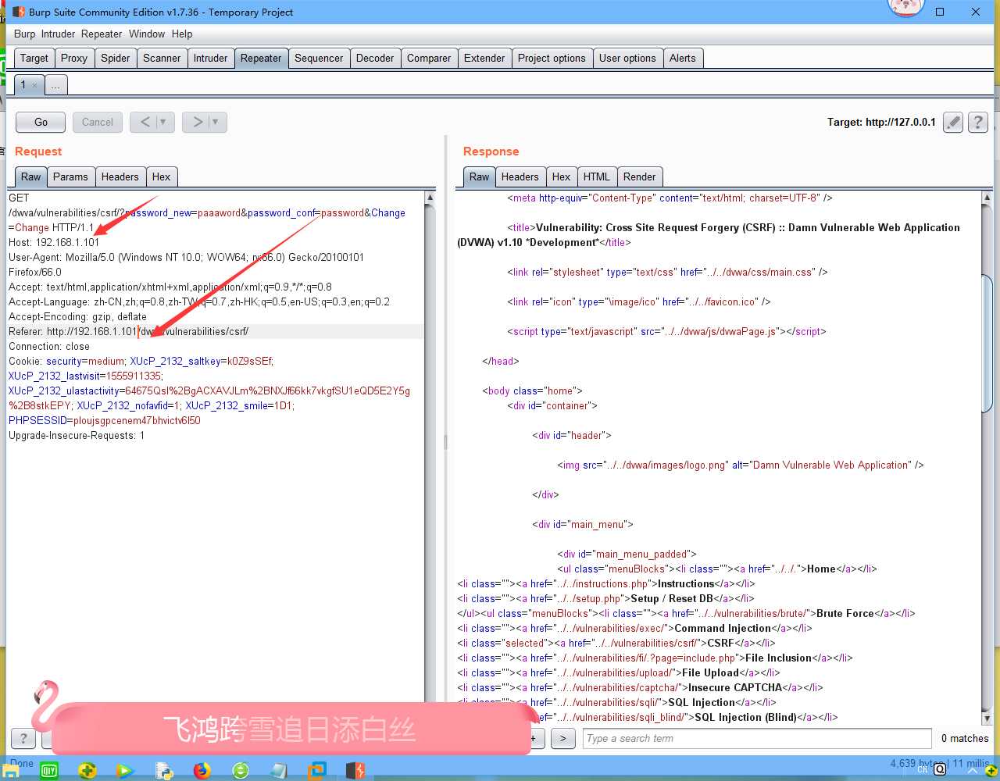Switch to the Comparer tab

[x=429, y=58]
